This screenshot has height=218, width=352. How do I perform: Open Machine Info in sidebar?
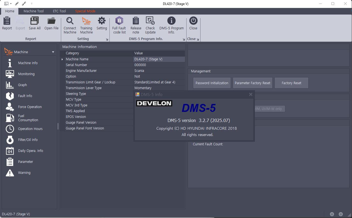[28, 63]
